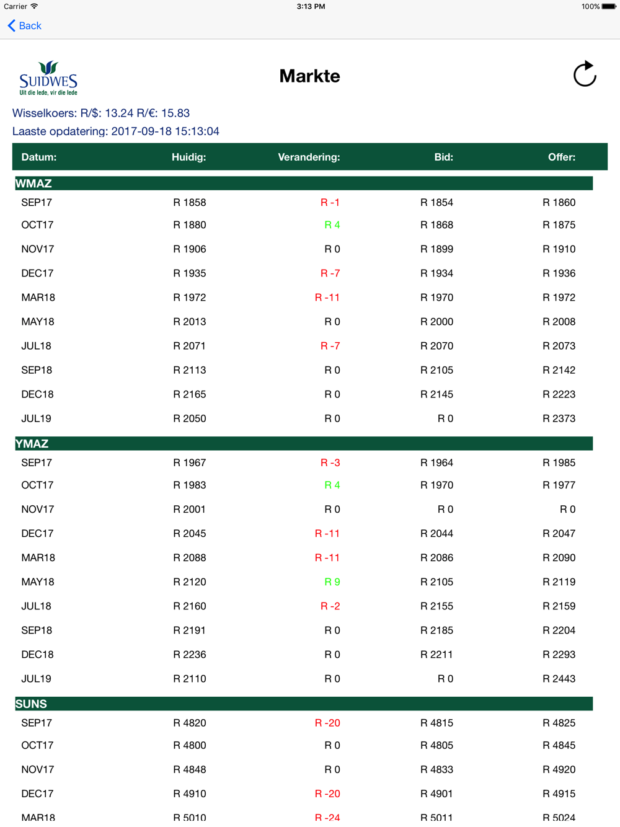This screenshot has width=620, height=827.
Task: Tap the refresh arrow icon
Action: tap(584, 74)
